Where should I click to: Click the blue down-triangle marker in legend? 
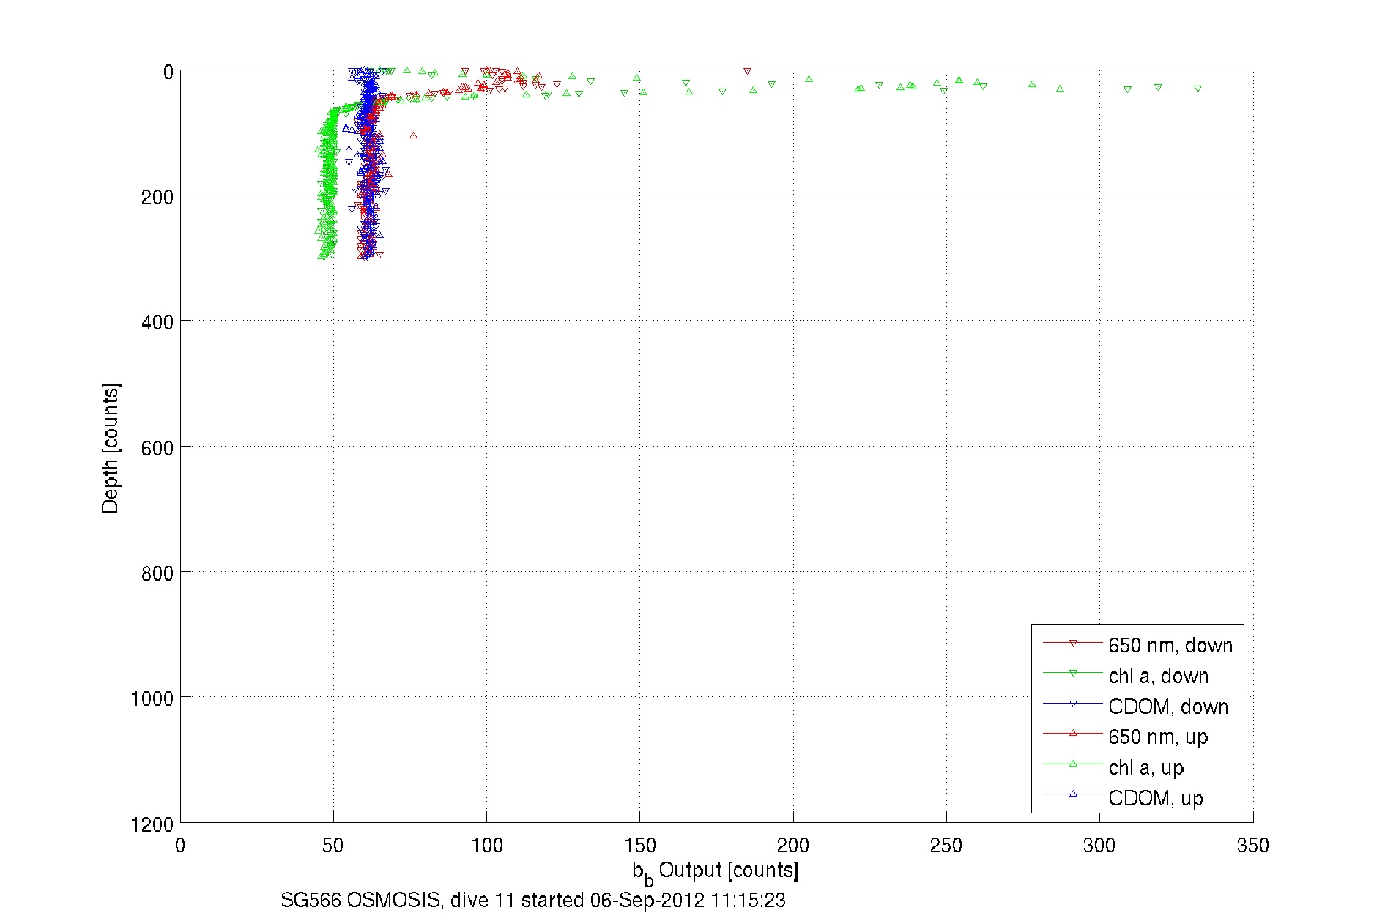click(1073, 704)
